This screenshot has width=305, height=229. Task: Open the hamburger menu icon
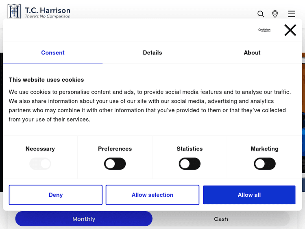291,14
